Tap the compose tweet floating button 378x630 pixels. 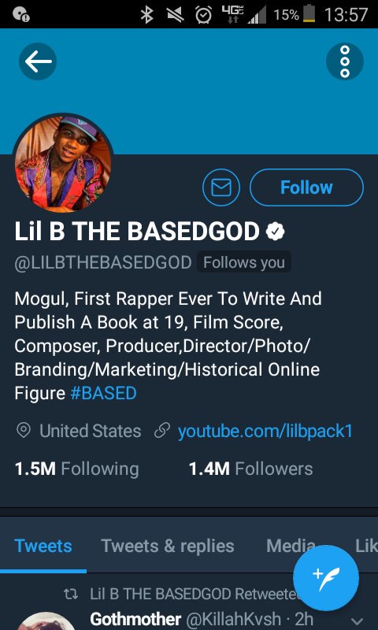pos(326,578)
